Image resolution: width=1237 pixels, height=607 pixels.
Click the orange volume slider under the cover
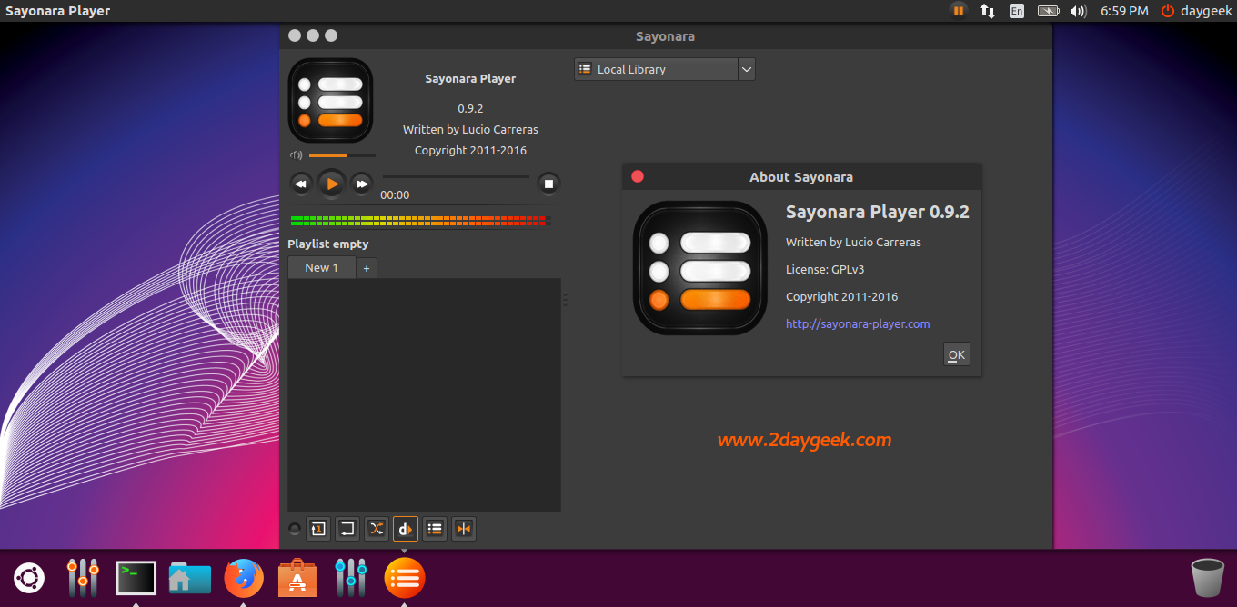(342, 155)
